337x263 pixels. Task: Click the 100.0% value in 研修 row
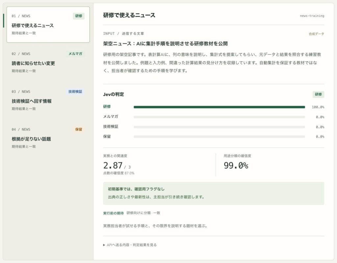point(318,107)
